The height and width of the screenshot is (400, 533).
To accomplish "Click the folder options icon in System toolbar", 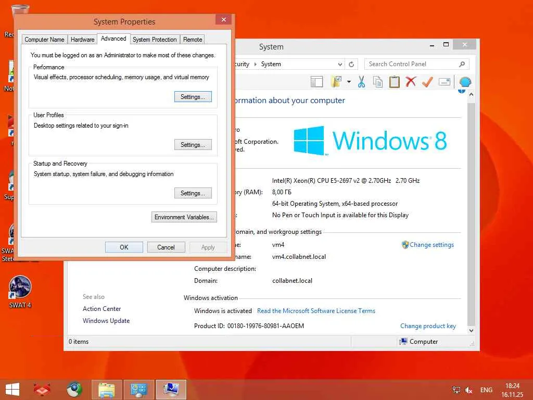I will 336,82.
